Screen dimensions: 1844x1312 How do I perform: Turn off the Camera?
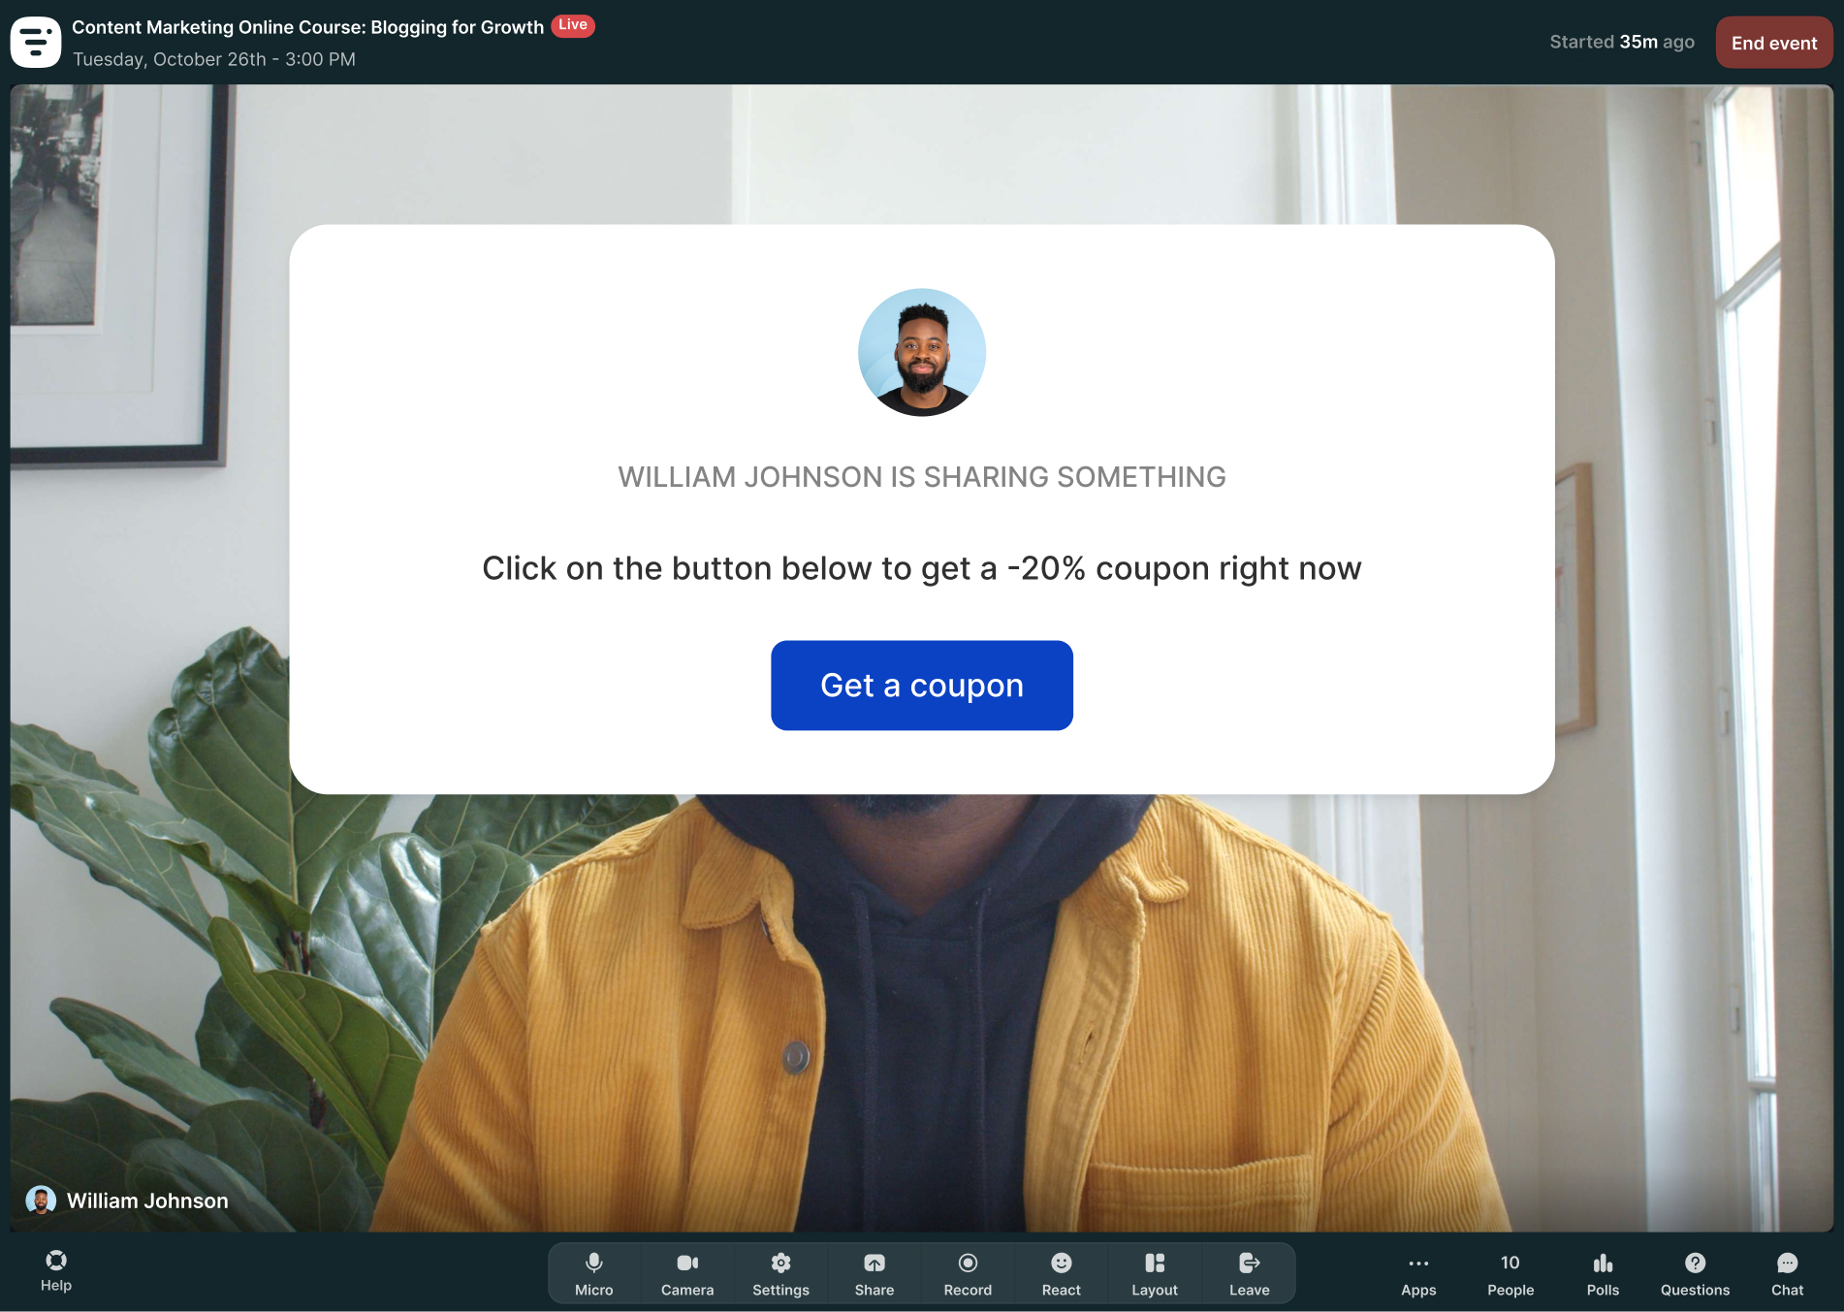click(687, 1273)
